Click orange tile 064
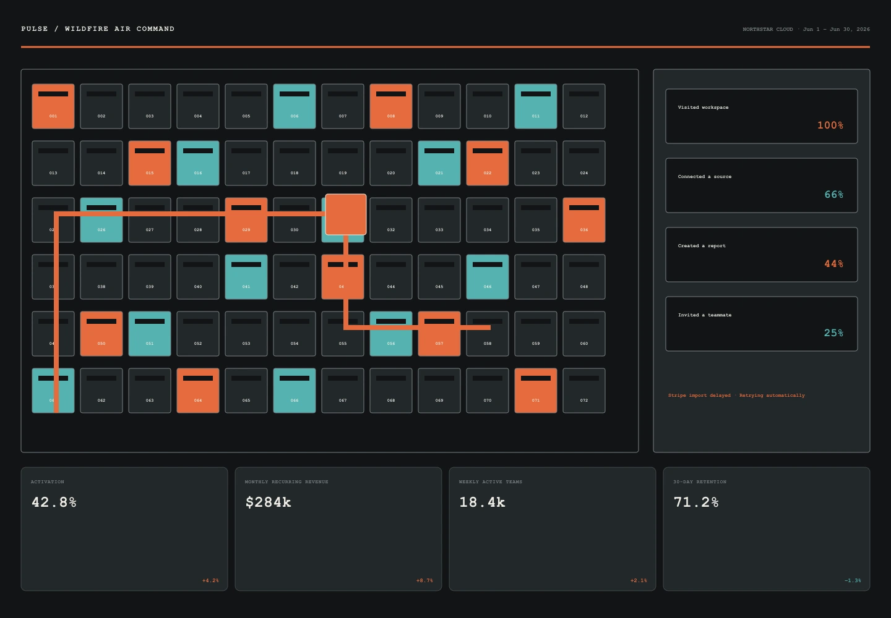 click(198, 391)
